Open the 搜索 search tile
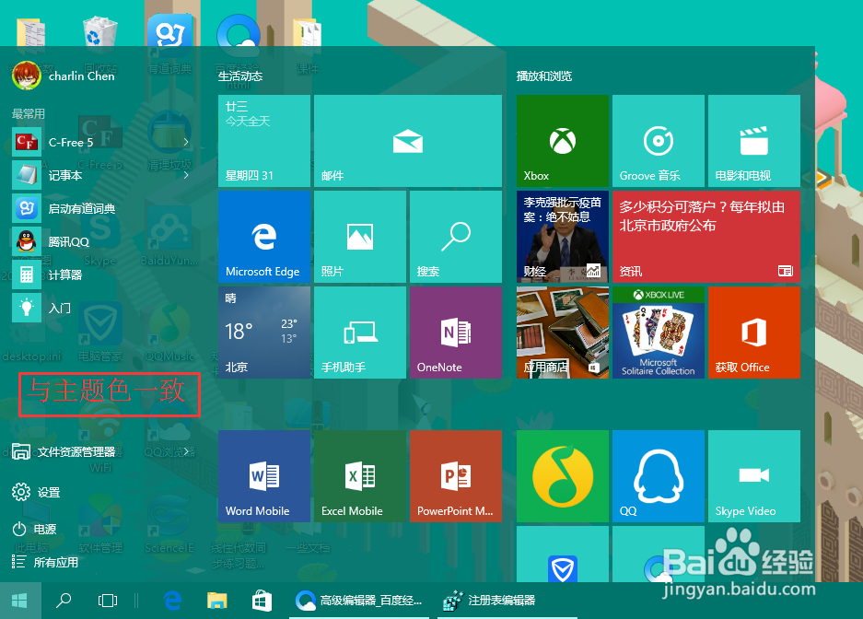 click(456, 237)
